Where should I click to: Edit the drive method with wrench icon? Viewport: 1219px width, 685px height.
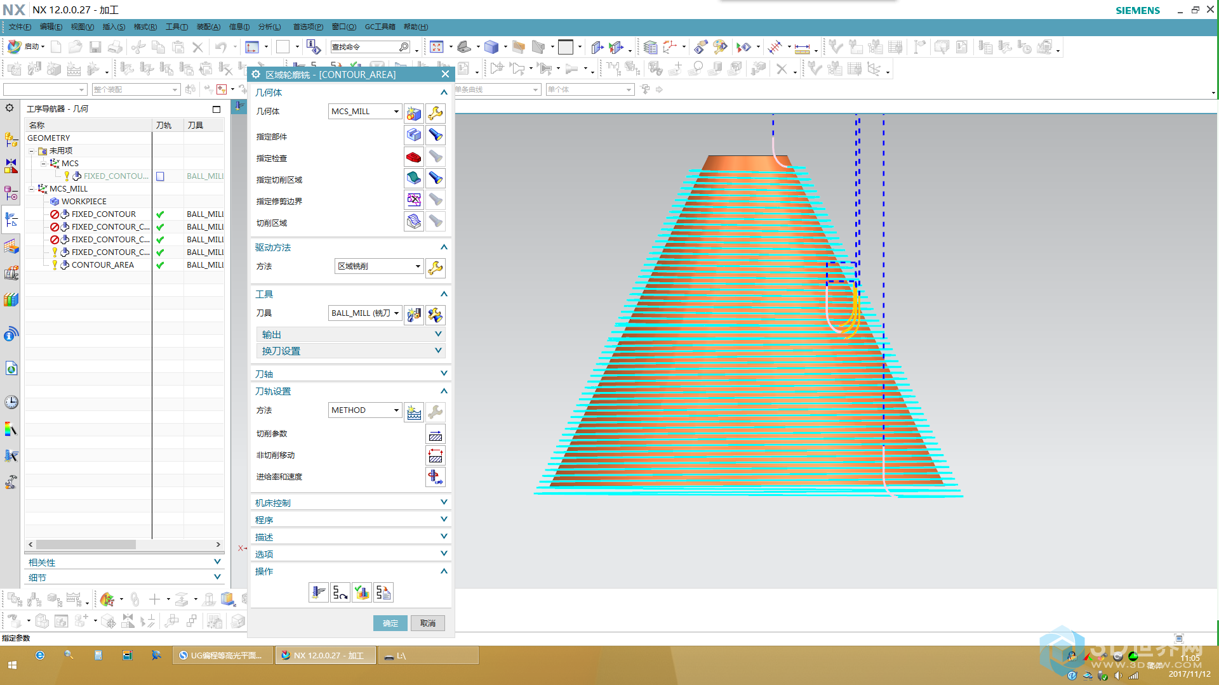(x=436, y=268)
